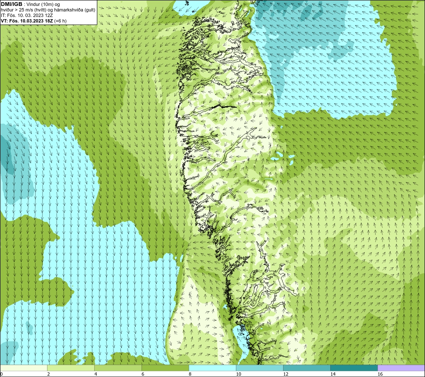
Task: Pick the aqua 10–12 m/s swatch
Action: click(259, 368)
